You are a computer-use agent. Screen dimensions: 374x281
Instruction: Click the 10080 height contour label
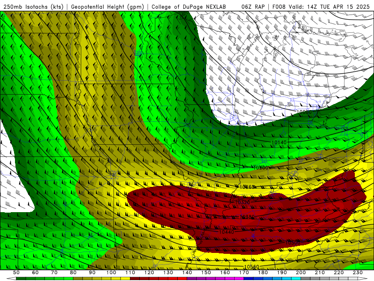(x=304, y=111)
